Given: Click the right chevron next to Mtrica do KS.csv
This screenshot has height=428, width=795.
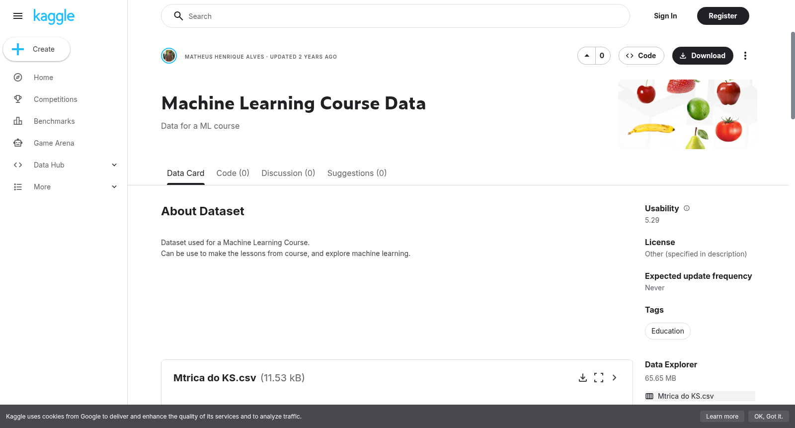Looking at the screenshot, I should click(615, 378).
